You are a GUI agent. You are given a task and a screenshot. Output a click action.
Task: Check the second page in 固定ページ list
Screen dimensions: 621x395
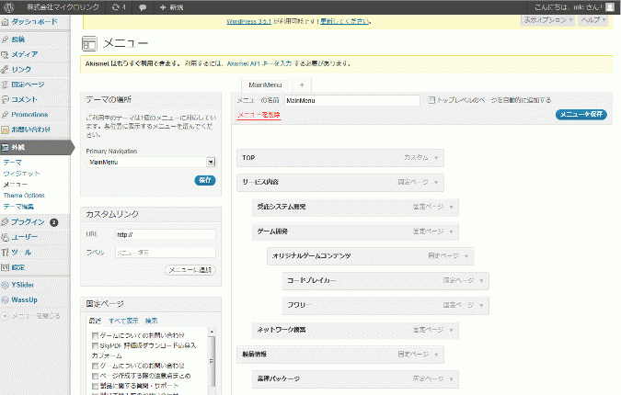[x=96, y=345]
